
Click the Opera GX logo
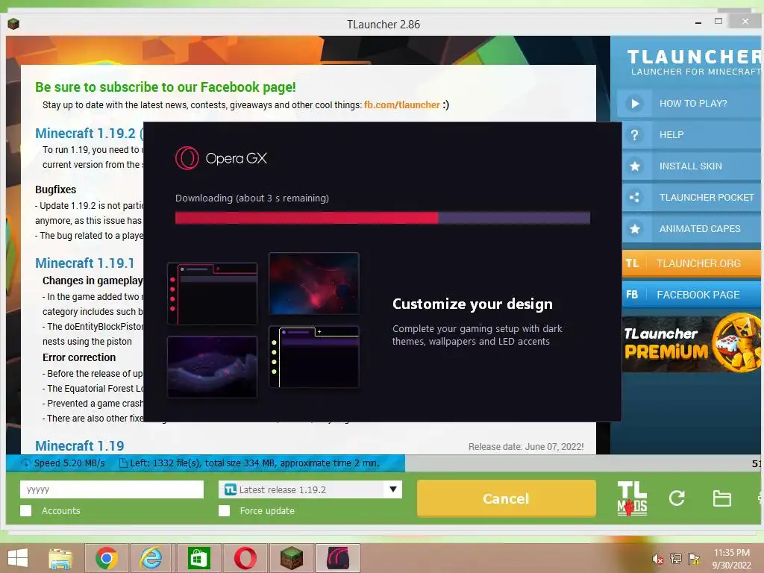pos(221,158)
